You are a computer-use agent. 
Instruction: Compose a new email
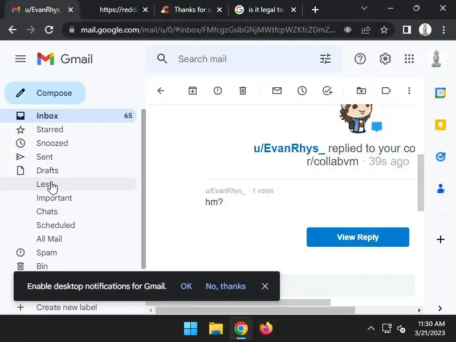(45, 93)
